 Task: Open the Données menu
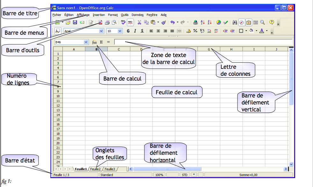pyautogui.click(x=138, y=15)
